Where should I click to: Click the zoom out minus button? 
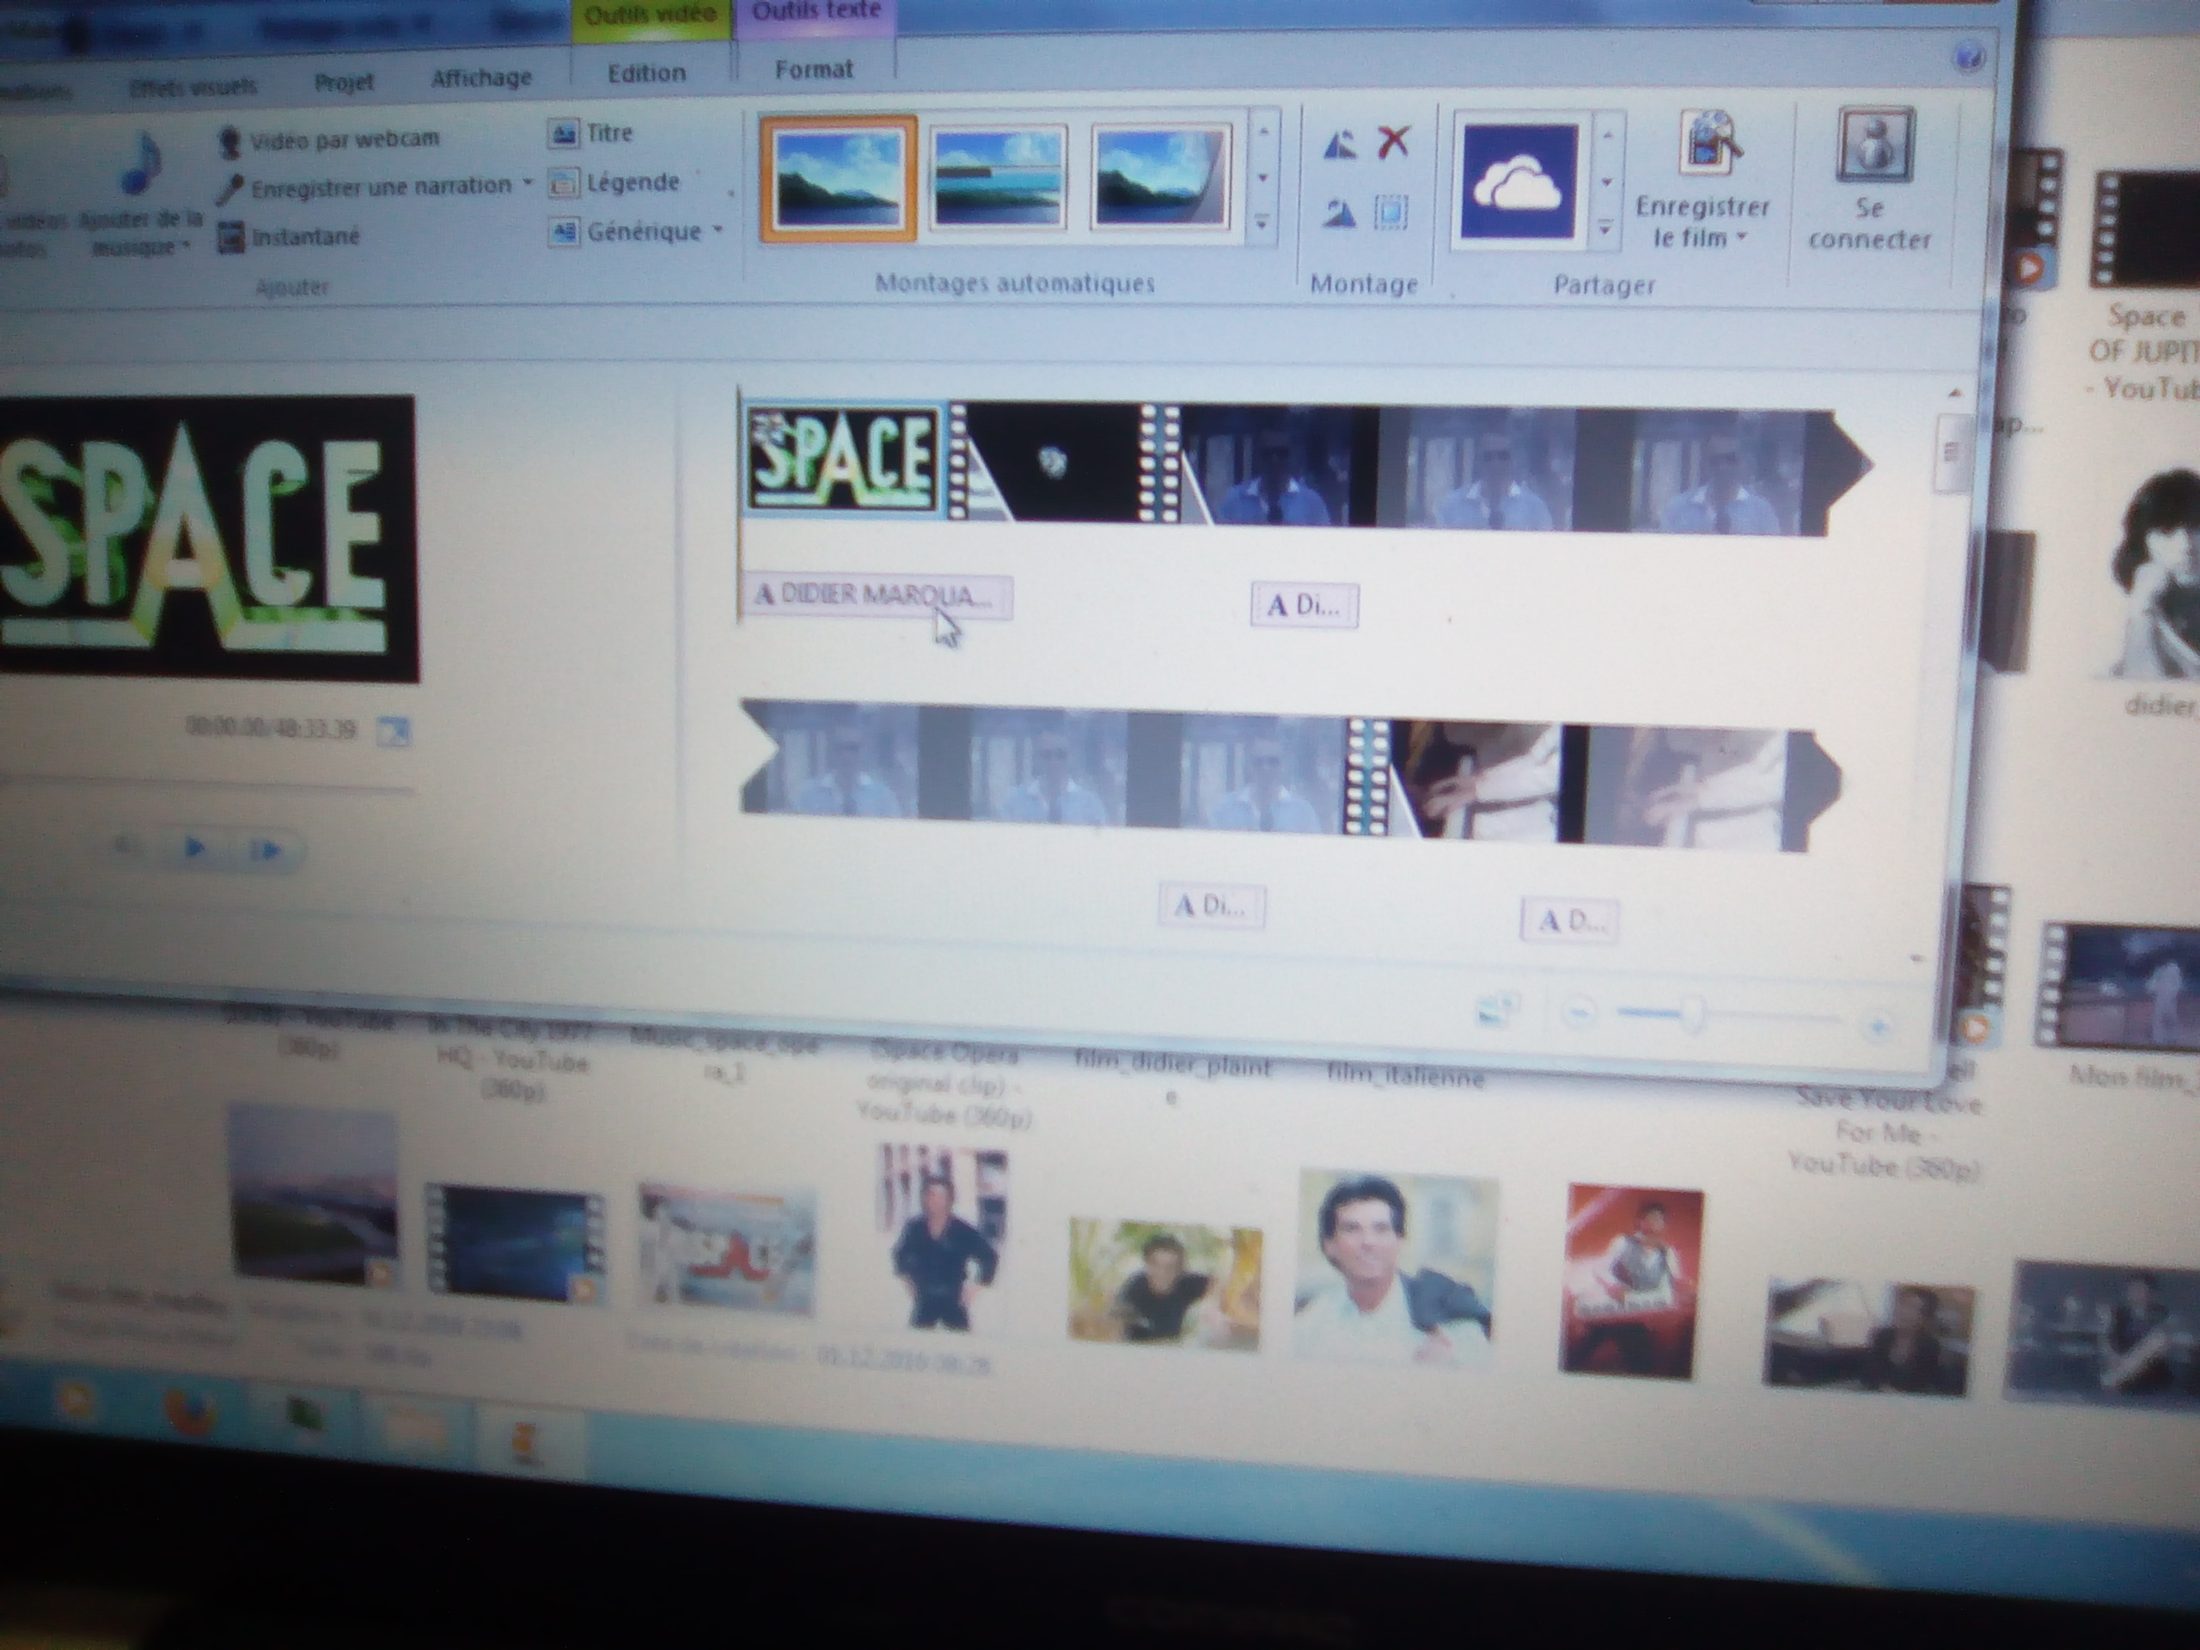[x=1580, y=1014]
